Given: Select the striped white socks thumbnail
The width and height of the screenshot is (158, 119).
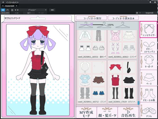Looking at the screenshot, I should pyautogui.click(x=85, y=48).
